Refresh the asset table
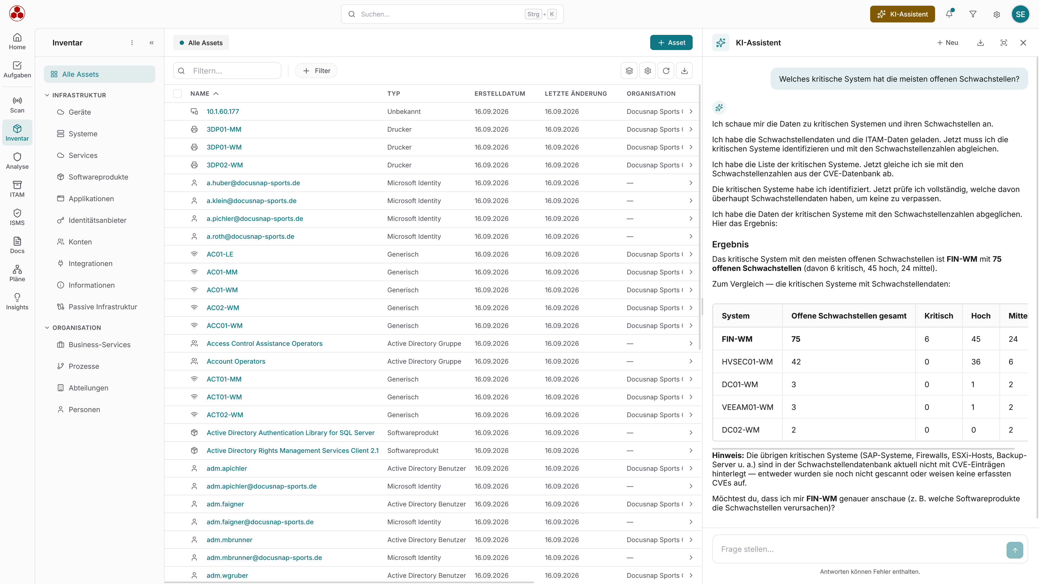Screen dimensions: 1039x584 coord(666,71)
